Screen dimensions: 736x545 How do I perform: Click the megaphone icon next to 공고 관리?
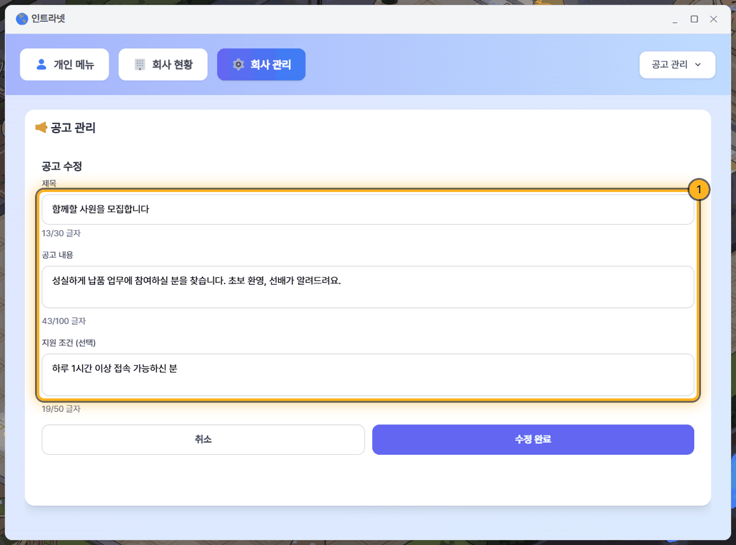tap(41, 128)
